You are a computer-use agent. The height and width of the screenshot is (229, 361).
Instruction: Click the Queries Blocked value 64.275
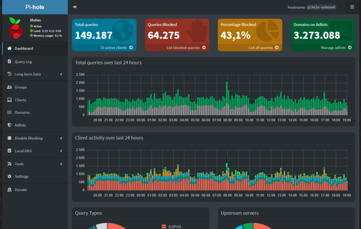[164, 35]
